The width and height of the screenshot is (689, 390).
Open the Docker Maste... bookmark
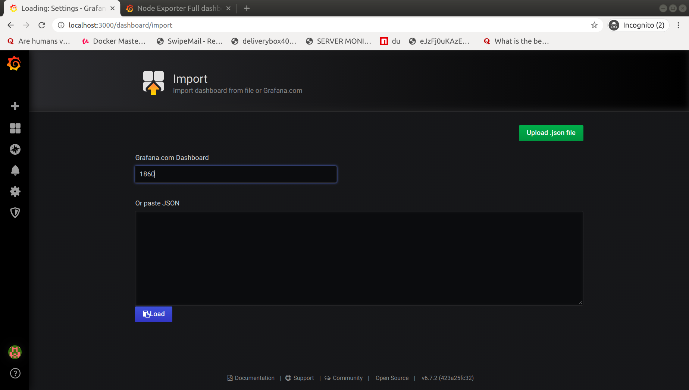pos(114,41)
